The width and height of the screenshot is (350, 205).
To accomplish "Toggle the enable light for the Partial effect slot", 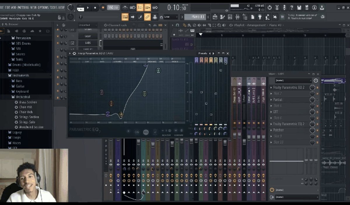I will [318, 100].
